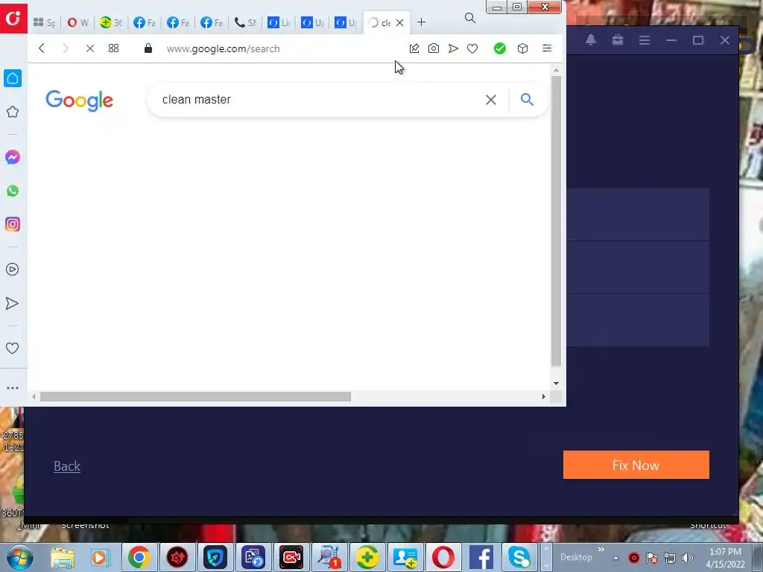Open the sidebar Player icon
The height and width of the screenshot is (572, 763).
[13, 270]
